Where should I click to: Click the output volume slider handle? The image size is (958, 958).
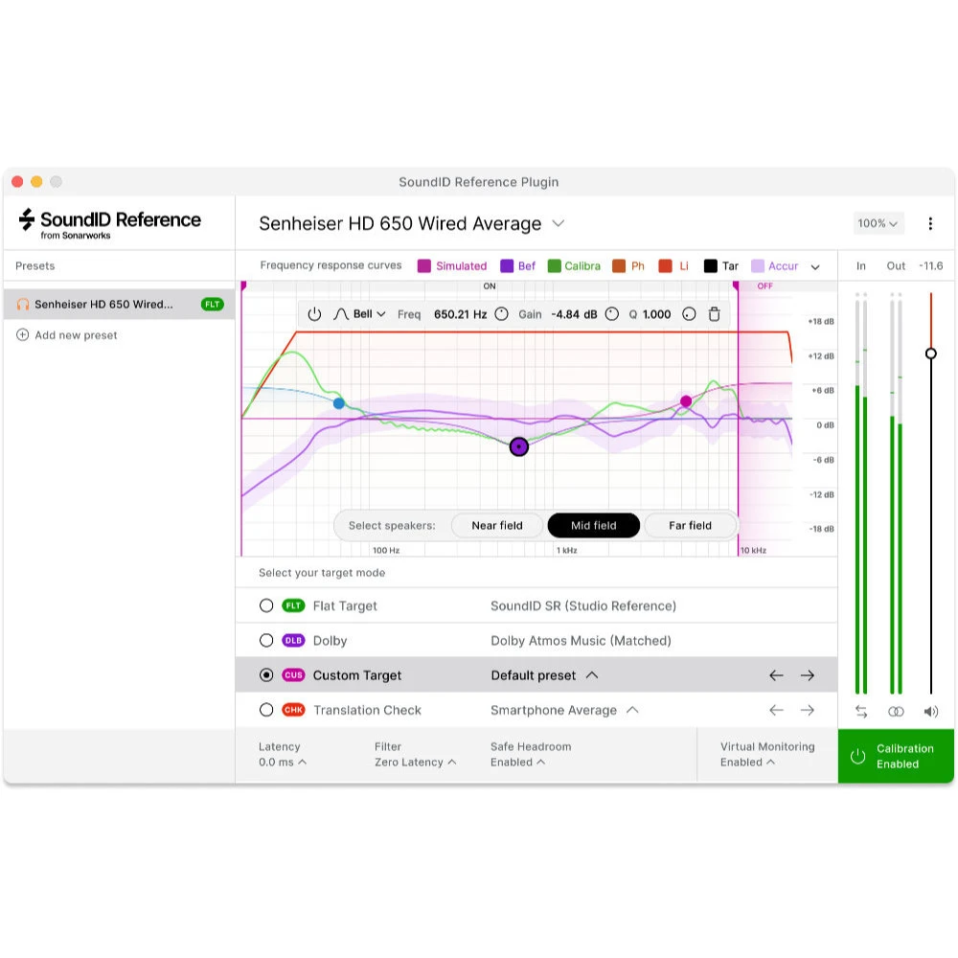[930, 354]
